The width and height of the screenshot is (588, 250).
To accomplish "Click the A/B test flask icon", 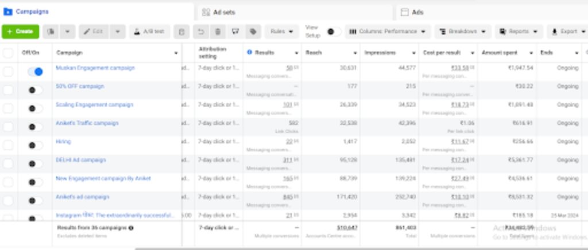I will [137, 32].
